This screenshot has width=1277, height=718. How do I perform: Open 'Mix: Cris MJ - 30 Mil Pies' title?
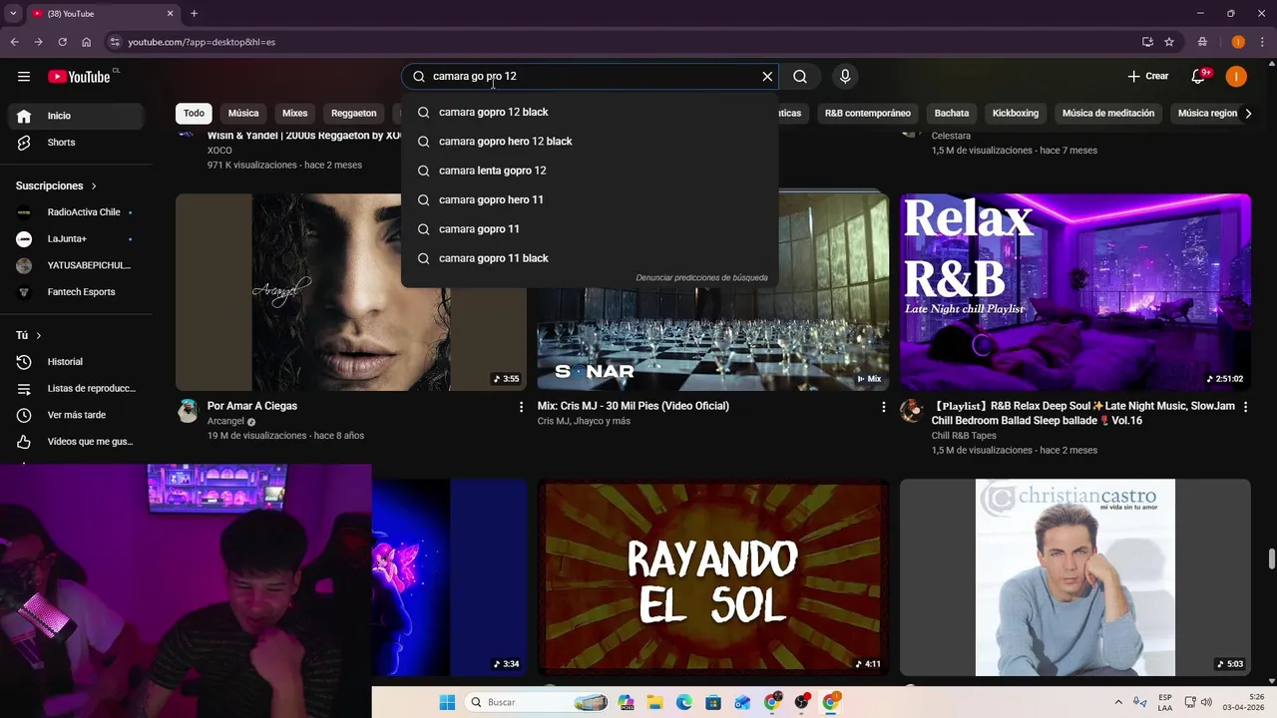point(634,406)
